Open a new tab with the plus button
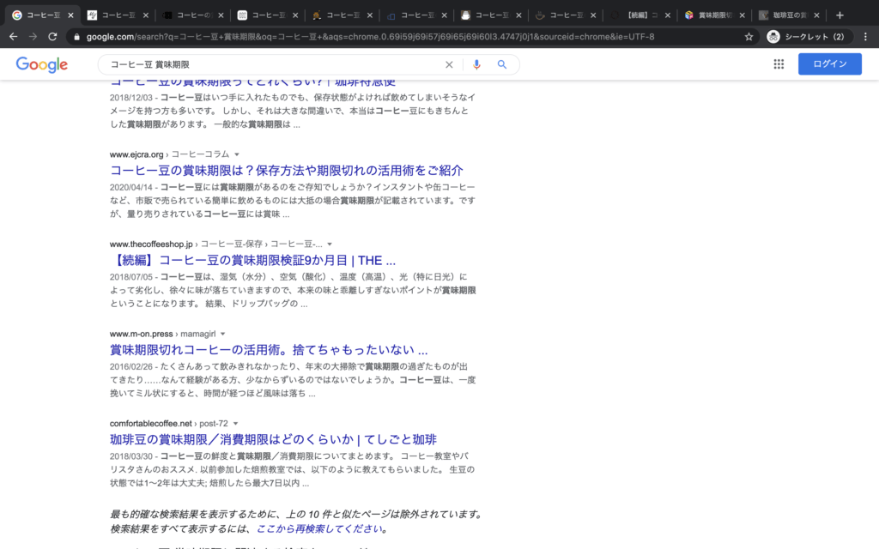This screenshot has width=879, height=549. tap(840, 15)
